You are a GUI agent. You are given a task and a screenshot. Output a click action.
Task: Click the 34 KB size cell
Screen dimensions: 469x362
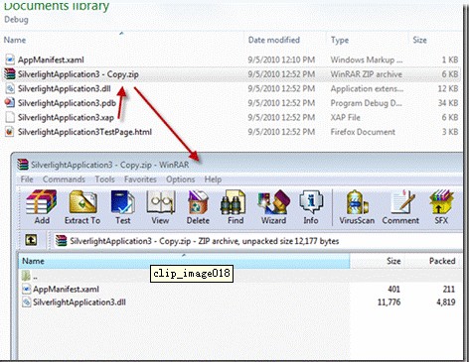(448, 103)
